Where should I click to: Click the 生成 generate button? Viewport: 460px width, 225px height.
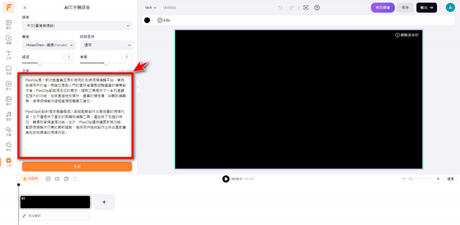pos(77,166)
